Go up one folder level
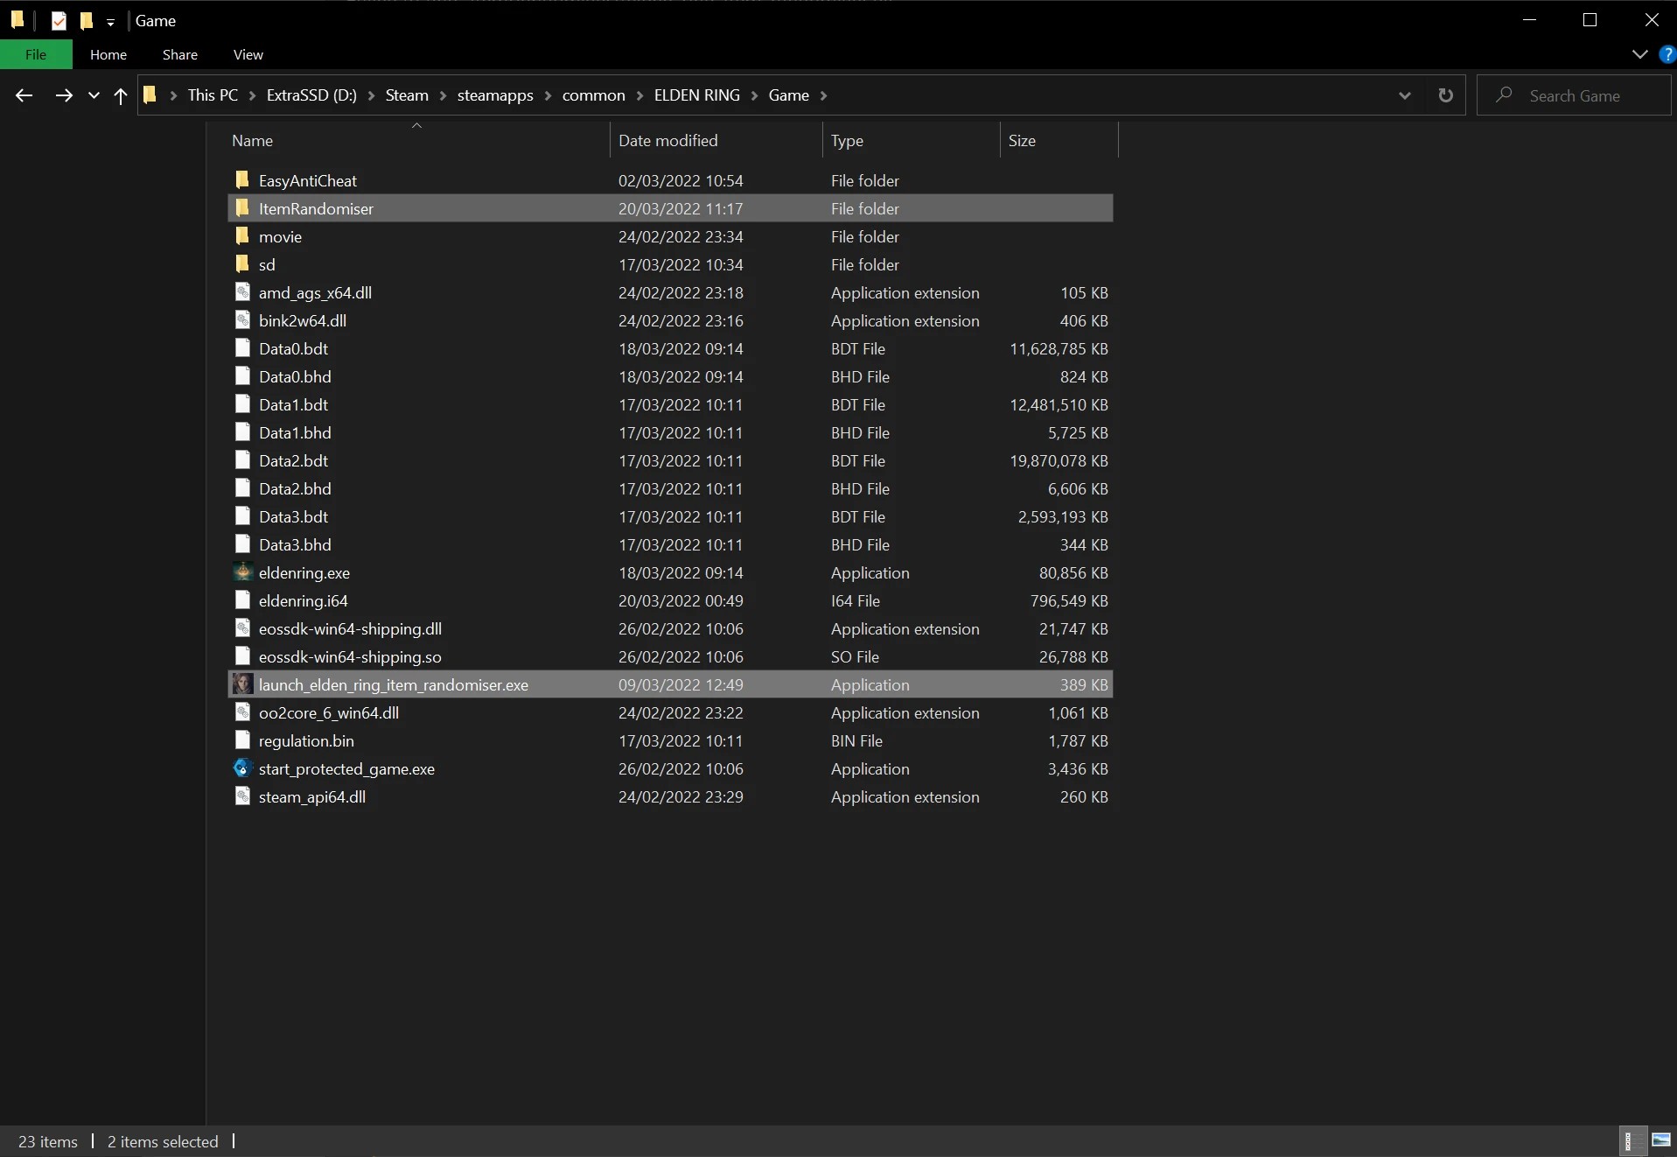Image resolution: width=1677 pixels, height=1157 pixels. (121, 95)
